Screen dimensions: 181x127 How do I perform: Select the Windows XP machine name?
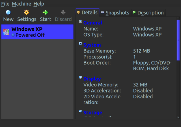27,29
